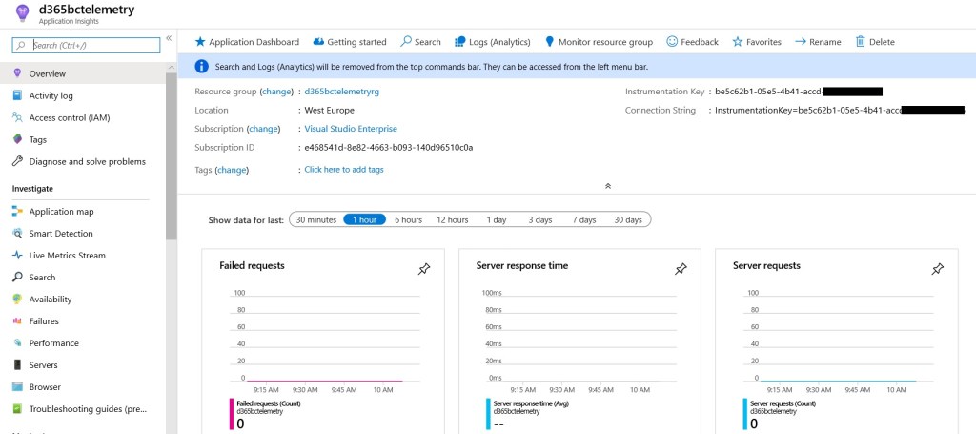Open the Application map menu item
976x434 pixels.
(83, 211)
